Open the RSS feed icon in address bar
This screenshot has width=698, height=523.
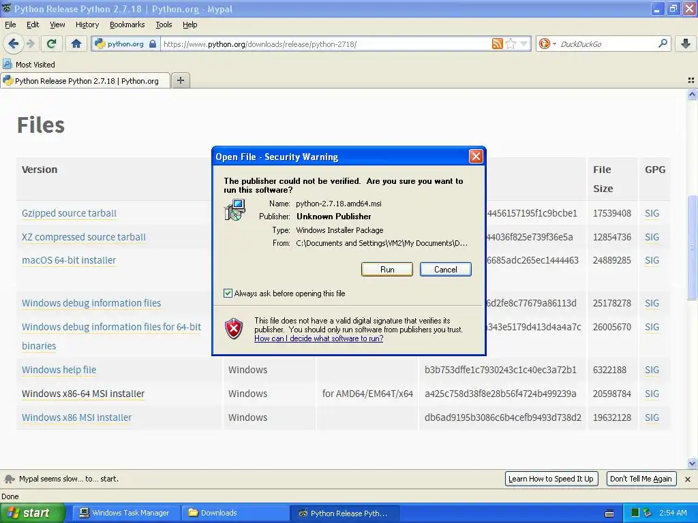pos(497,44)
